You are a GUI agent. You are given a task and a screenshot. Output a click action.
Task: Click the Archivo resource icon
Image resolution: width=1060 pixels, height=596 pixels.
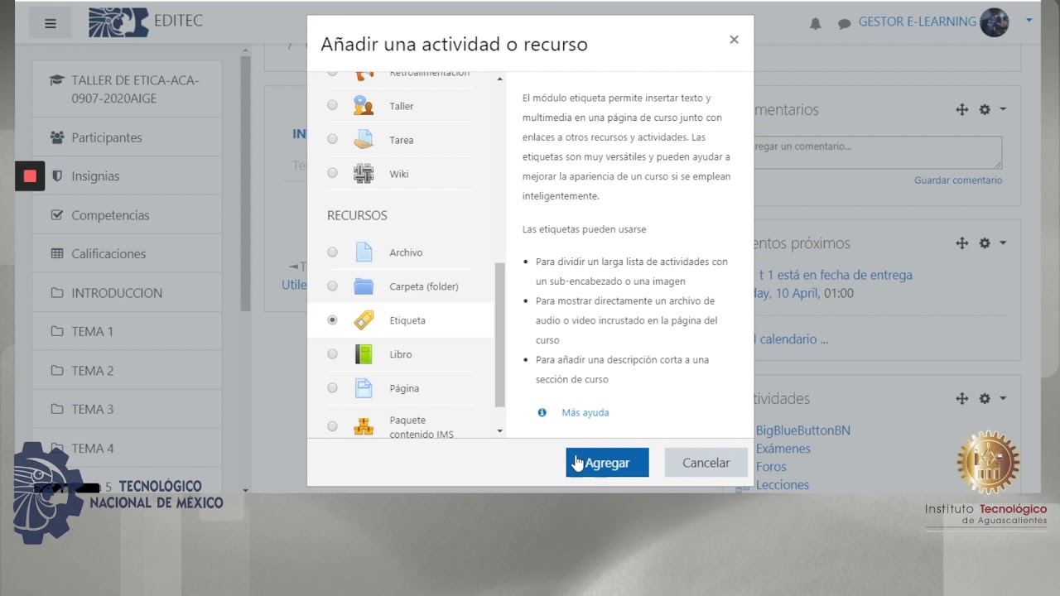tap(364, 252)
